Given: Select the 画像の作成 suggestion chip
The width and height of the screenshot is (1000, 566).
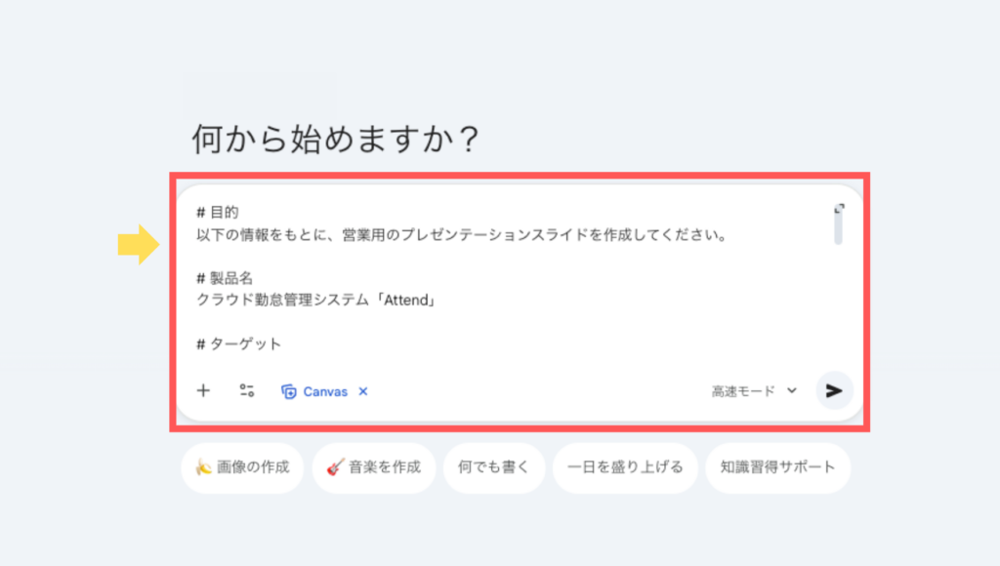Looking at the screenshot, I should [242, 466].
